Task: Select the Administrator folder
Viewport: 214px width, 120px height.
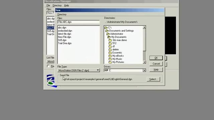Action: (115, 34)
